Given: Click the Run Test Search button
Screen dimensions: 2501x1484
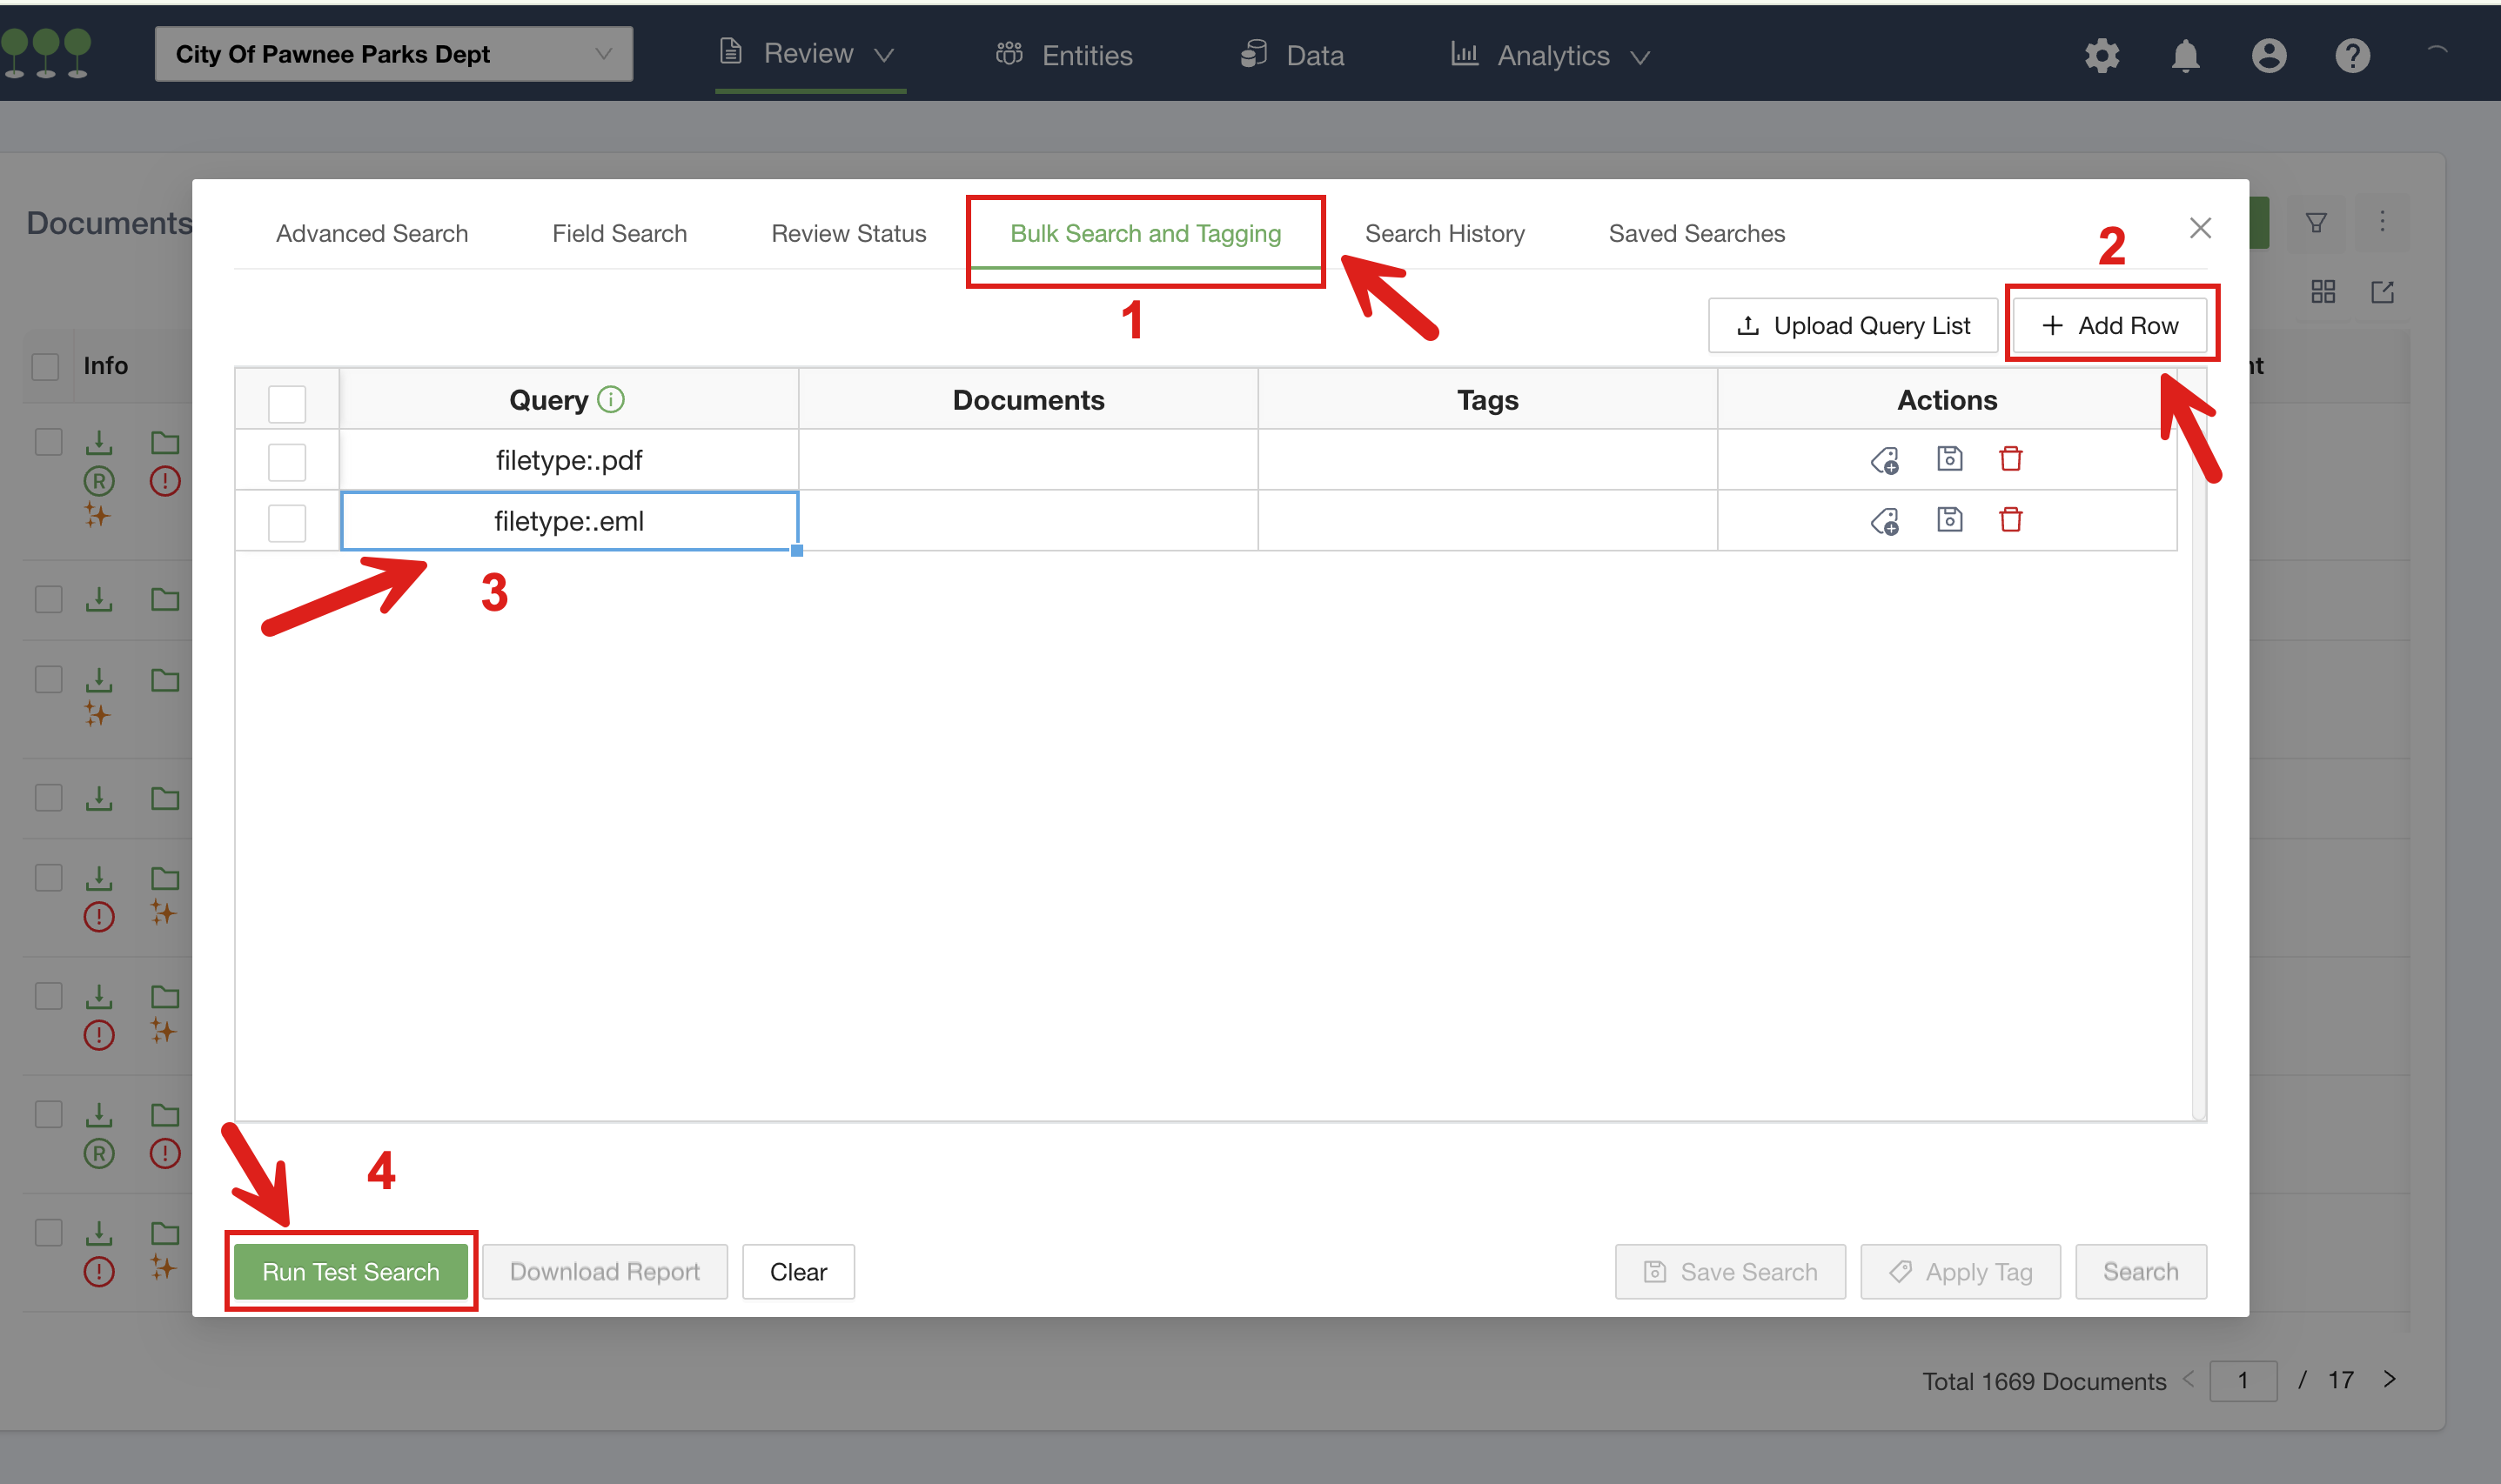Looking at the screenshot, I should (350, 1270).
